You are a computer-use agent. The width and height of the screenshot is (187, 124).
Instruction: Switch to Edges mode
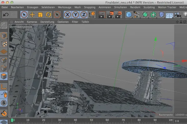coord(4,68)
